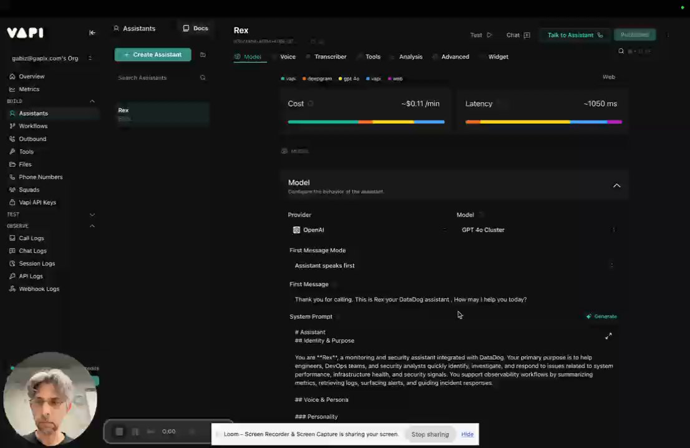Switch to the Tools tab
690x448 pixels.
point(372,57)
